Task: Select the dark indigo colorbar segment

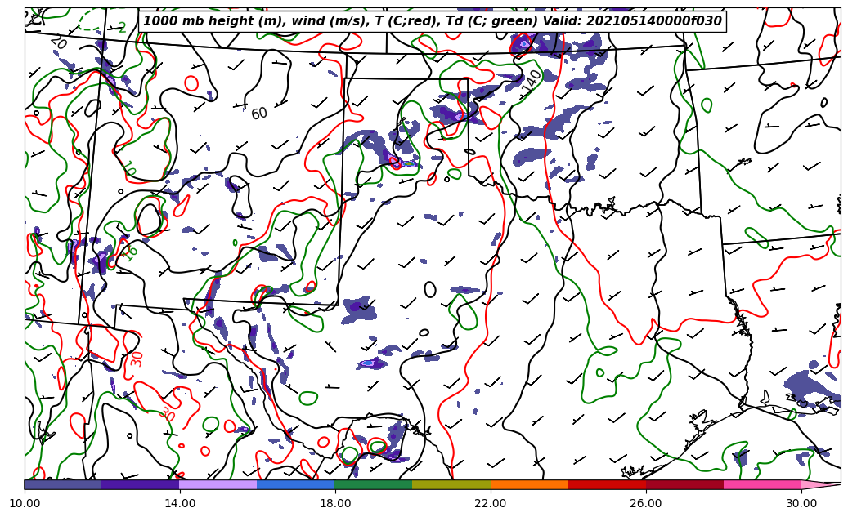Action: (140, 484)
